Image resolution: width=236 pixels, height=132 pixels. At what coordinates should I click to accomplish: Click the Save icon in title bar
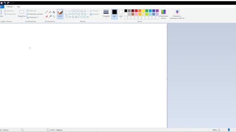tap(1, 3)
